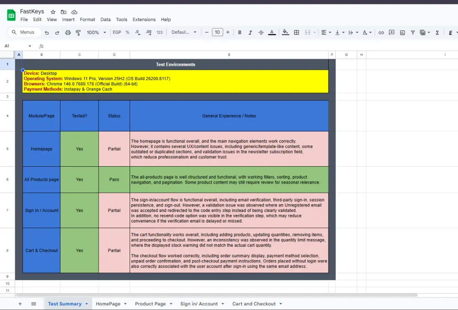Toggle bold formatting
The height and width of the screenshot is (310, 458).
(x=240, y=33)
